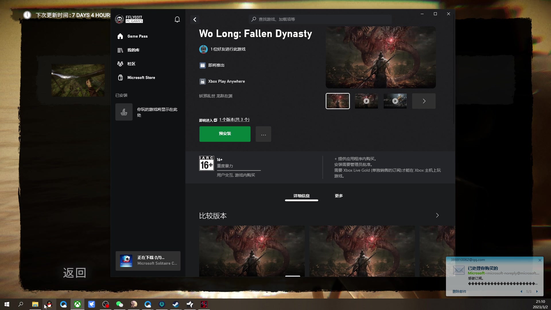Select the first screenshot thumbnail
This screenshot has width=551, height=310.
(338, 101)
